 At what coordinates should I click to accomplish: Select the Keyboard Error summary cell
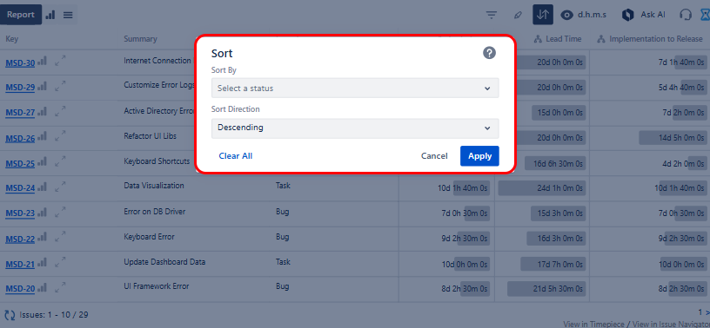[149, 237]
